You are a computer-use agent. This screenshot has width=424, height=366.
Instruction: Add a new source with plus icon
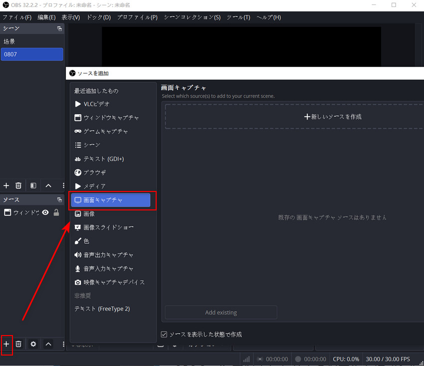[x=6, y=344]
